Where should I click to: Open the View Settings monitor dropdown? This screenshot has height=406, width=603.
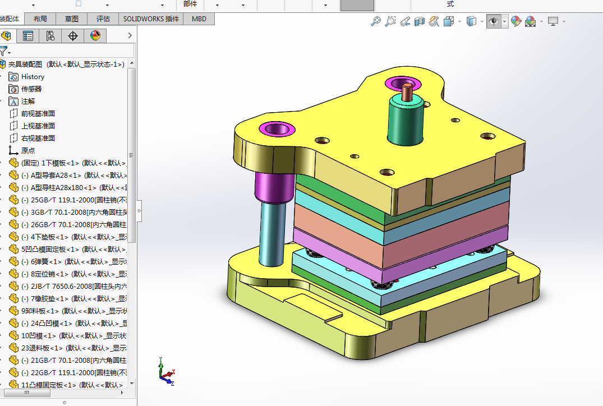pyautogui.click(x=564, y=21)
